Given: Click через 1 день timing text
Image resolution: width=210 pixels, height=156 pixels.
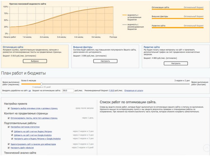Looking at the screenshot, I should 88,118.
